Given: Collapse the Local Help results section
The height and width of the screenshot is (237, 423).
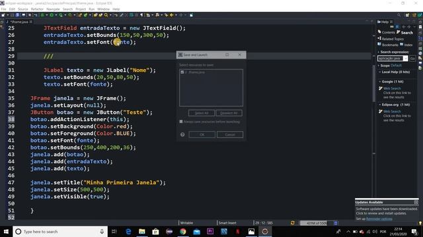Looking at the screenshot, I should click(380, 72).
